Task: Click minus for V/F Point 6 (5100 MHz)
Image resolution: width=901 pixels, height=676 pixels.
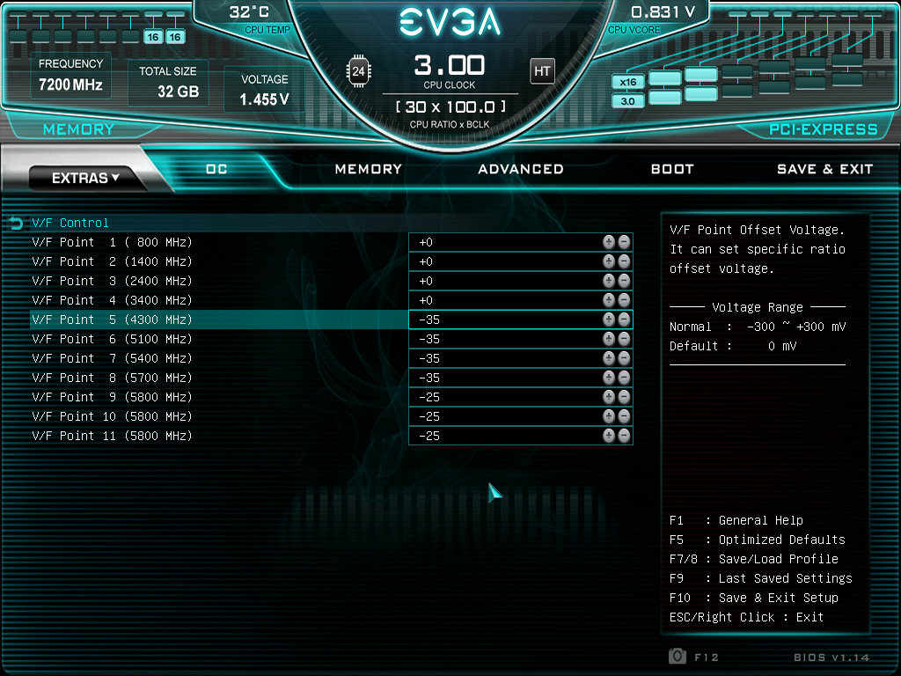Action: (x=624, y=339)
